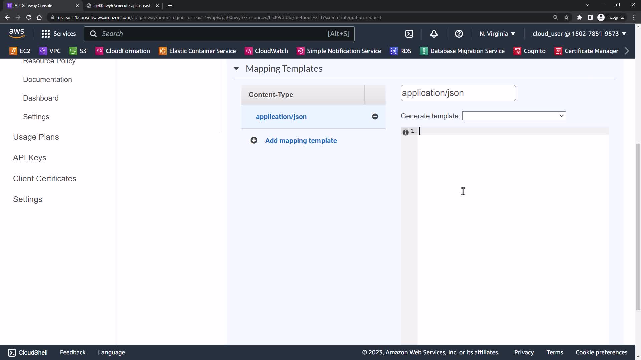Image resolution: width=641 pixels, height=360 pixels.
Task: Click the plus icon to add a template
Action: click(254, 140)
